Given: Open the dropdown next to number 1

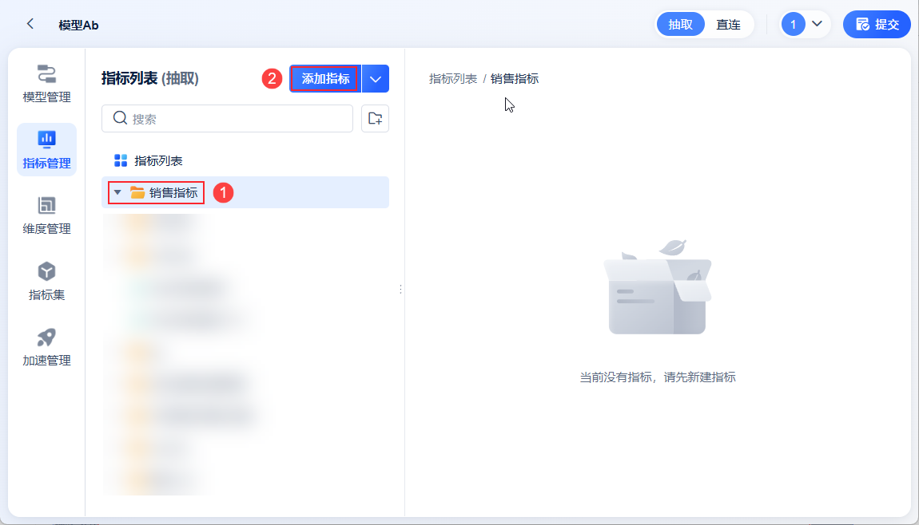Looking at the screenshot, I should pyautogui.click(x=817, y=24).
